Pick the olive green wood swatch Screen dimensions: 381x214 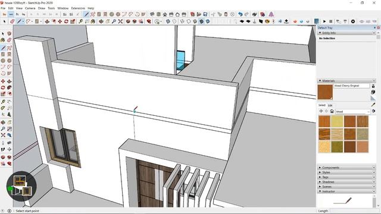click(337, 147)
